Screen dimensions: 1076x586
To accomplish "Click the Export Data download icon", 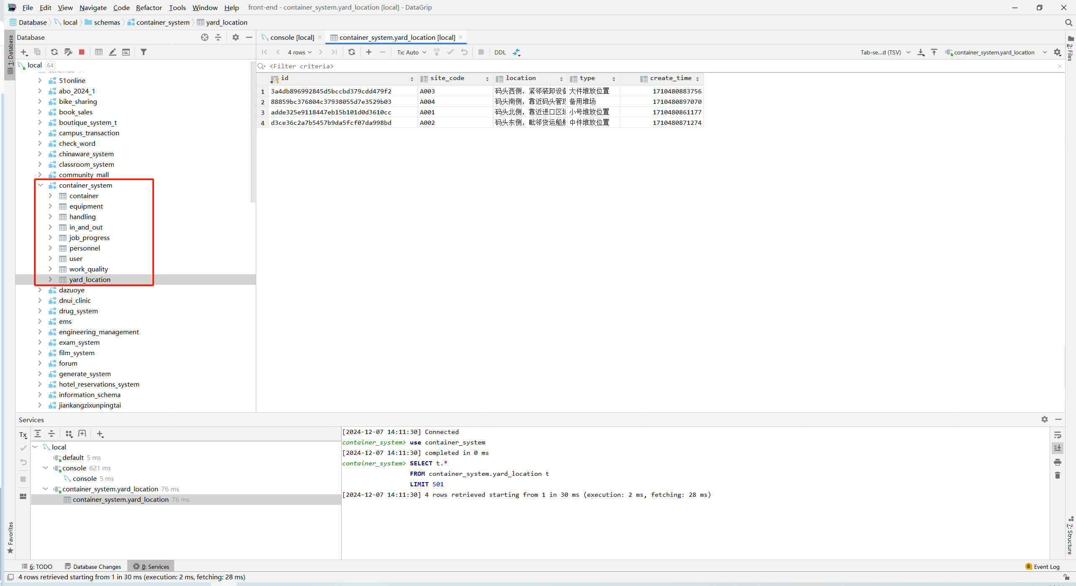I will [921, 52].
